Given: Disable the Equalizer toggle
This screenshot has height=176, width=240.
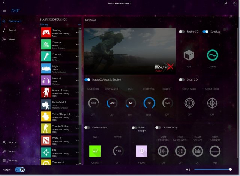Looking at the screenshot, I should [205, 32].
